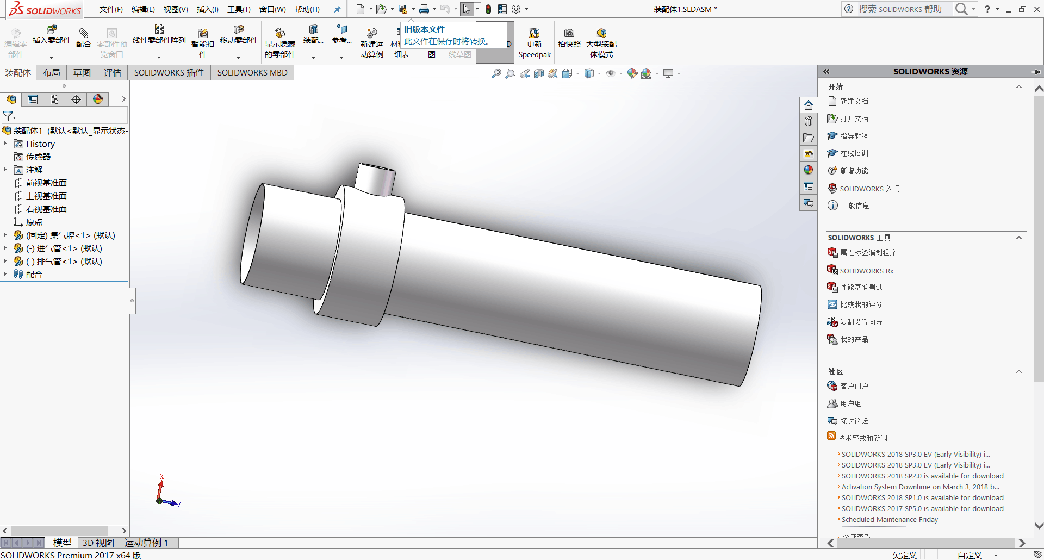Collapse the 开始 section in Resources
1044x560 pixels.
point(1019,86)
